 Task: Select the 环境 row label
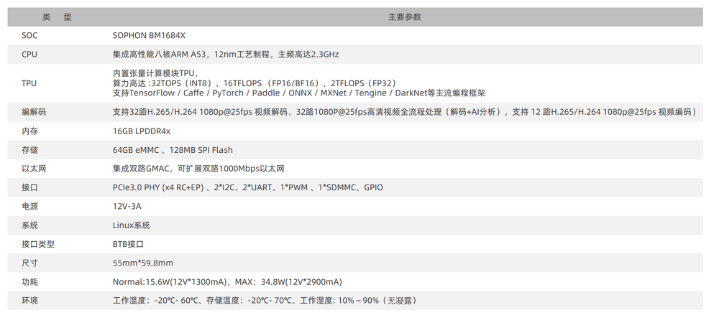pos(29,301)
